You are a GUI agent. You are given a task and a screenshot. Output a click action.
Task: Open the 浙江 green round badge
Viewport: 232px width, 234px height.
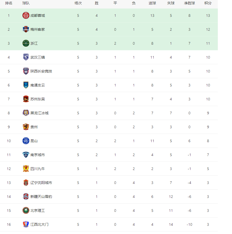26,43
